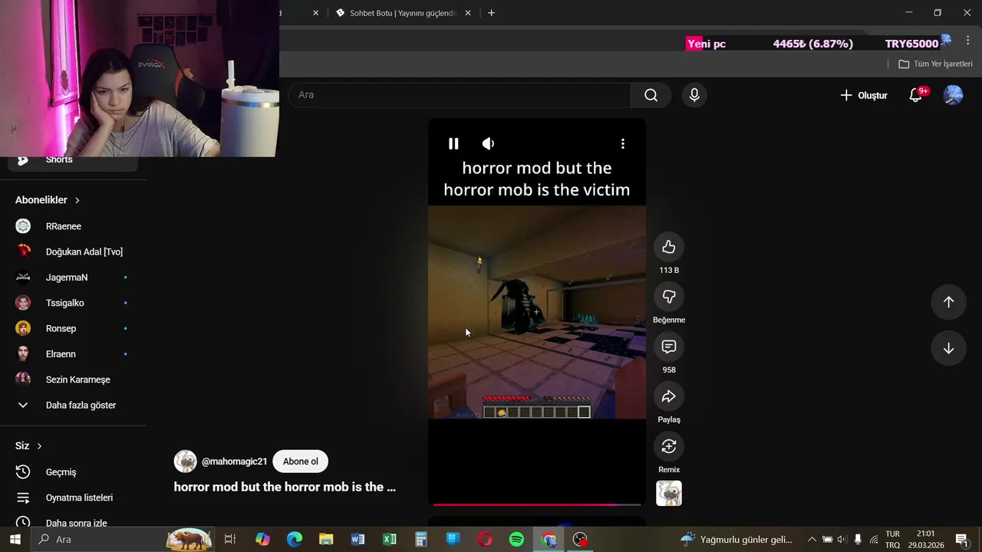This screenshot has height=552, width=982.
Task: Expand Daha fazla göster subscriptions list
Action: click(x=73, y=405)
